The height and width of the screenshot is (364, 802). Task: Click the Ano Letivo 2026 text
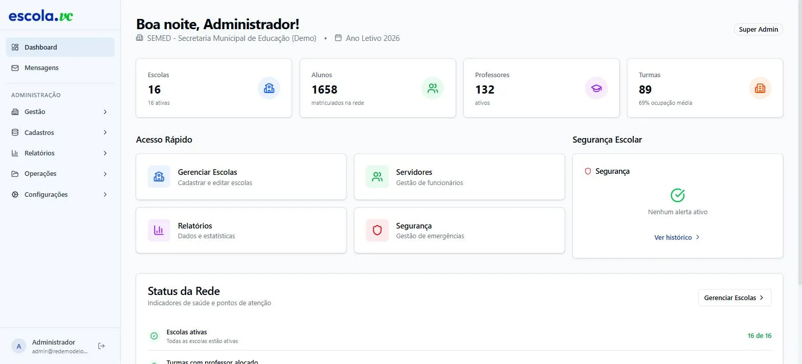point(373,38)
